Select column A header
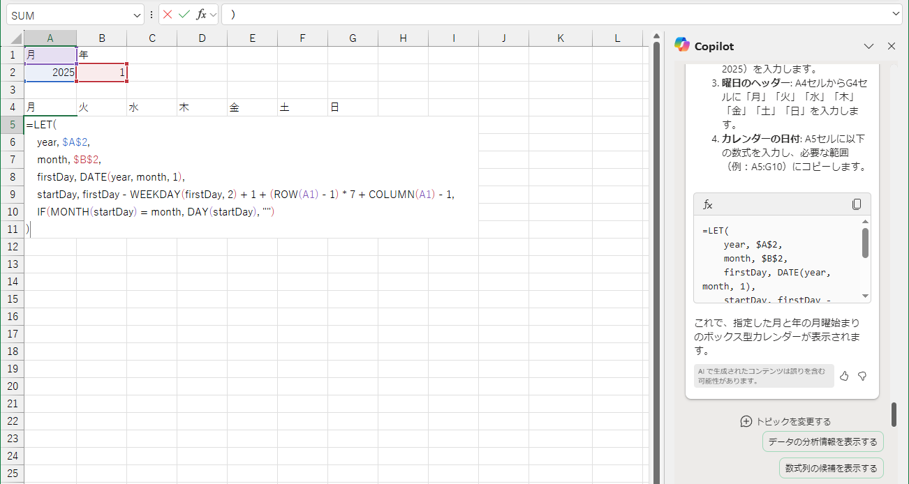This screenshot has height=484, width=909. pos(50,38)
